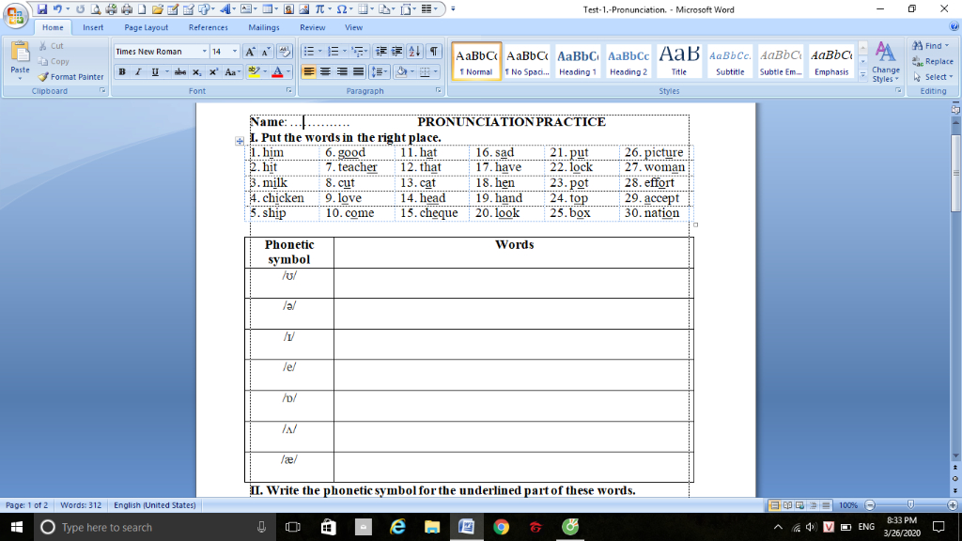The height and width of the screenshot is (541, 962).
Task: Toggle bold formatting
Action: click(122, 71)
